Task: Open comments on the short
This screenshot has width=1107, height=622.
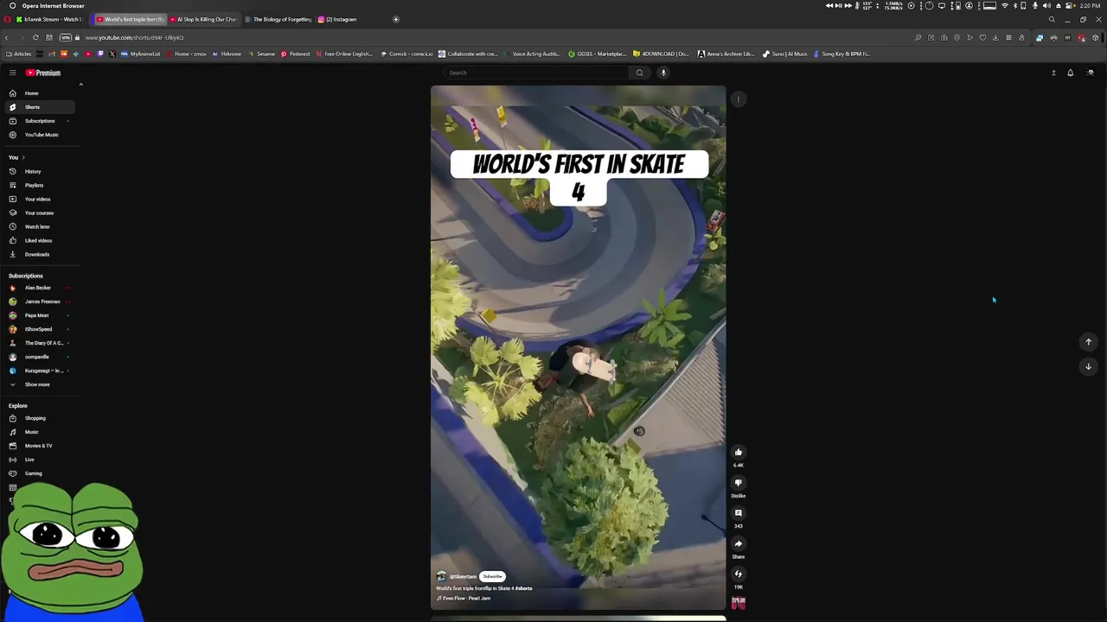Action: 738,513
